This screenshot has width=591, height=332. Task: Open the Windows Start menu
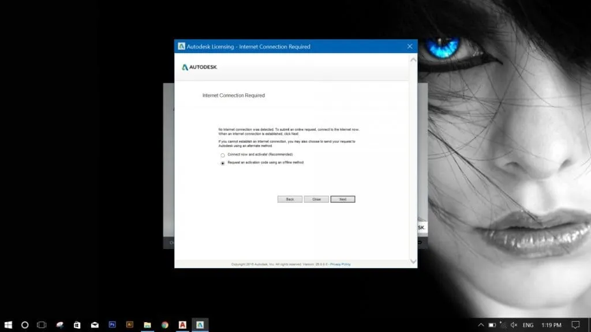click(x=8, y=325)
